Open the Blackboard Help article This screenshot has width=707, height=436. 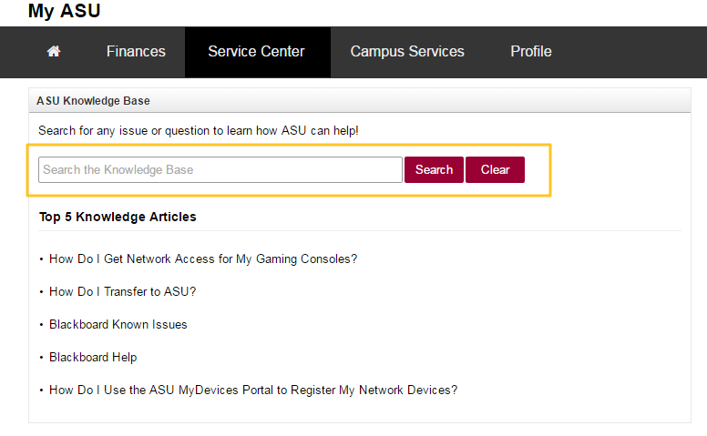tap(93, 358)
